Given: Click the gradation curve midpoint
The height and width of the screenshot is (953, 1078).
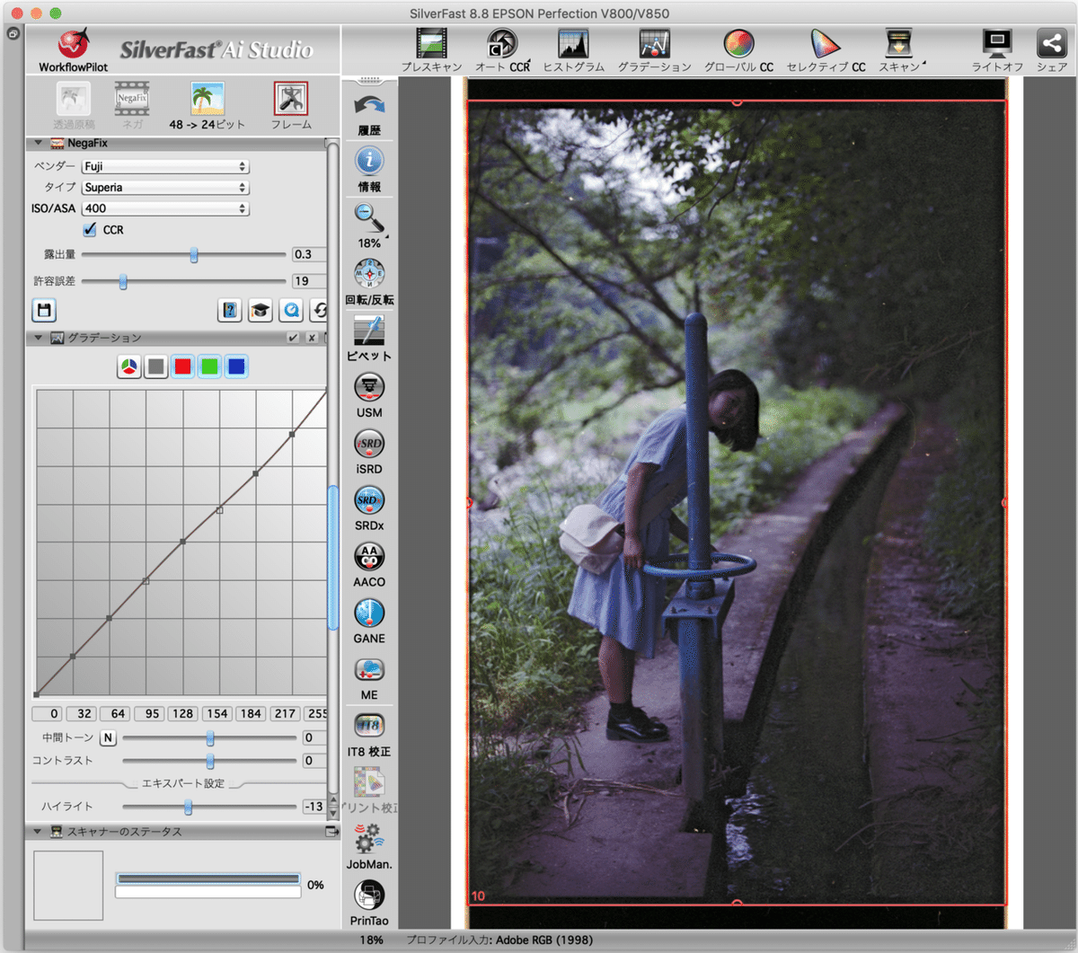Looking at the screenshot, I should pyautogui.click(x=183, y=542).
